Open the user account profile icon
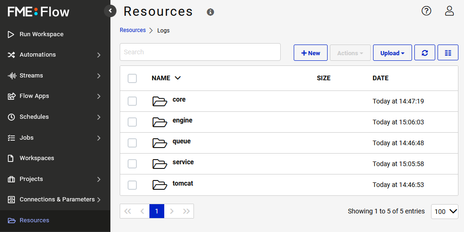This screenshot has height=232, width=464. [x=449, y=11]
